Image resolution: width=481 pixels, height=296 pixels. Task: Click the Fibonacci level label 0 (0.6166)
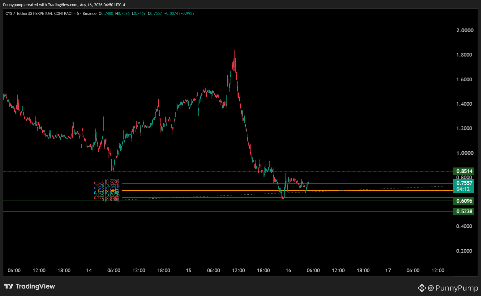[110, 200]
